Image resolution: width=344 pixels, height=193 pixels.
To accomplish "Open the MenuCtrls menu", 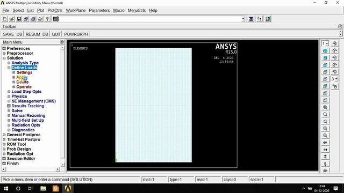I will [137, 11].
